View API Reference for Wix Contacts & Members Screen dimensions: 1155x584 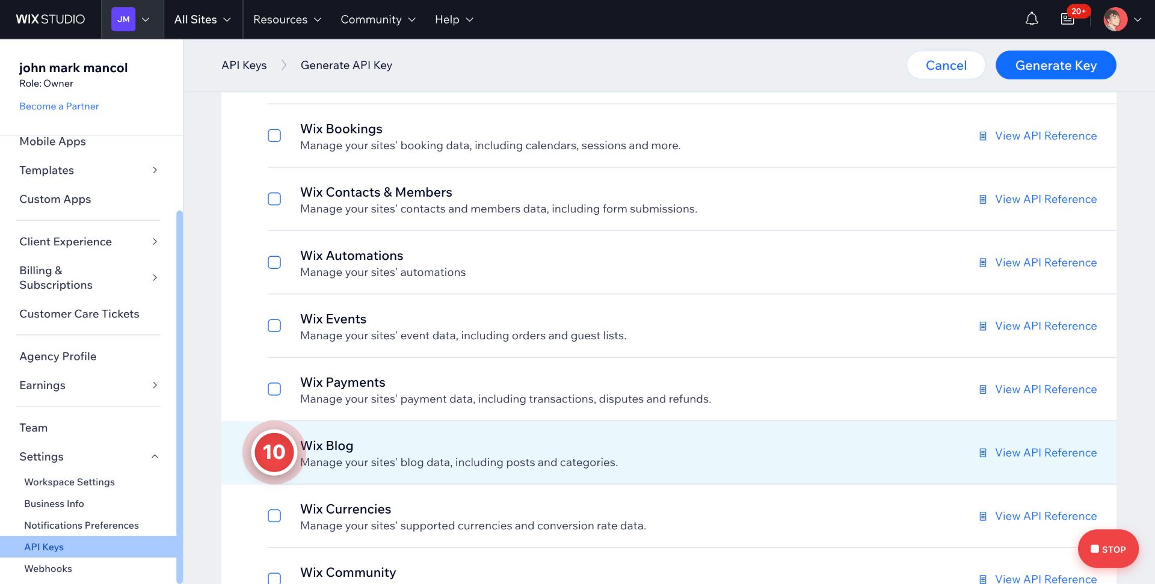[x=1046, y=199]
